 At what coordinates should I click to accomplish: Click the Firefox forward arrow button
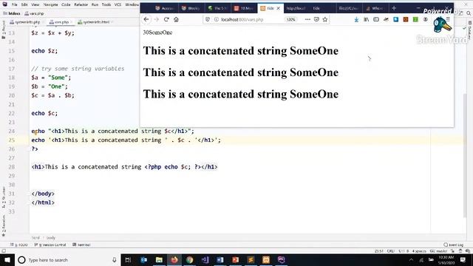click(156, 19)
